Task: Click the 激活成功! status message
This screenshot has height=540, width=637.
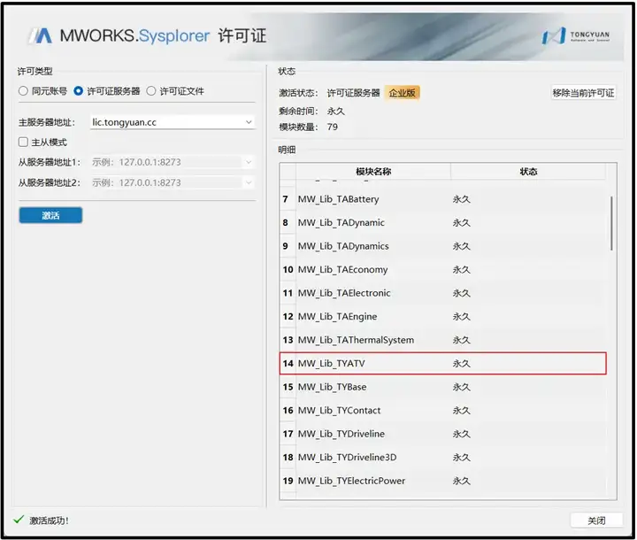Action: point(49,521)
